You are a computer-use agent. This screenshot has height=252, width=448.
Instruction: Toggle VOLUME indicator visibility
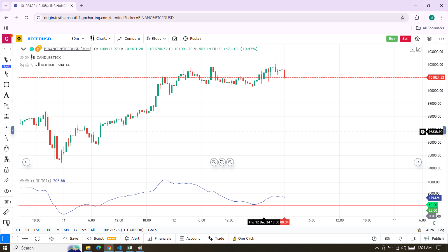(22, 65)
